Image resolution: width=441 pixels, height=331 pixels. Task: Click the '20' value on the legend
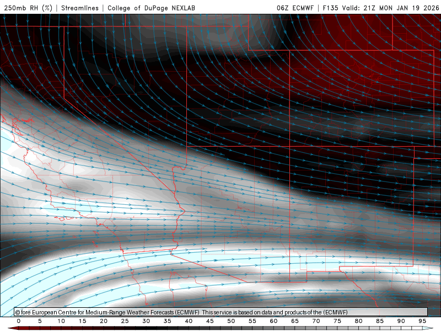(x=104, y=321)
